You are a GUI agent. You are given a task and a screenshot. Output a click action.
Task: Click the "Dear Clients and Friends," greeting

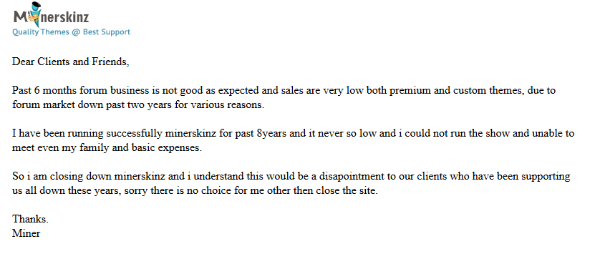(71, 62)
